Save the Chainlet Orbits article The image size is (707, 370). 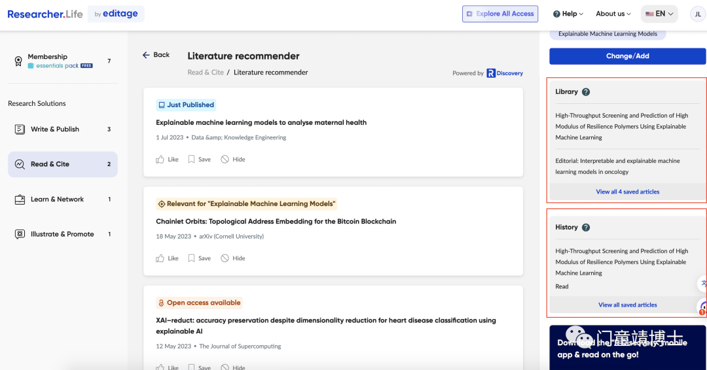199,258
